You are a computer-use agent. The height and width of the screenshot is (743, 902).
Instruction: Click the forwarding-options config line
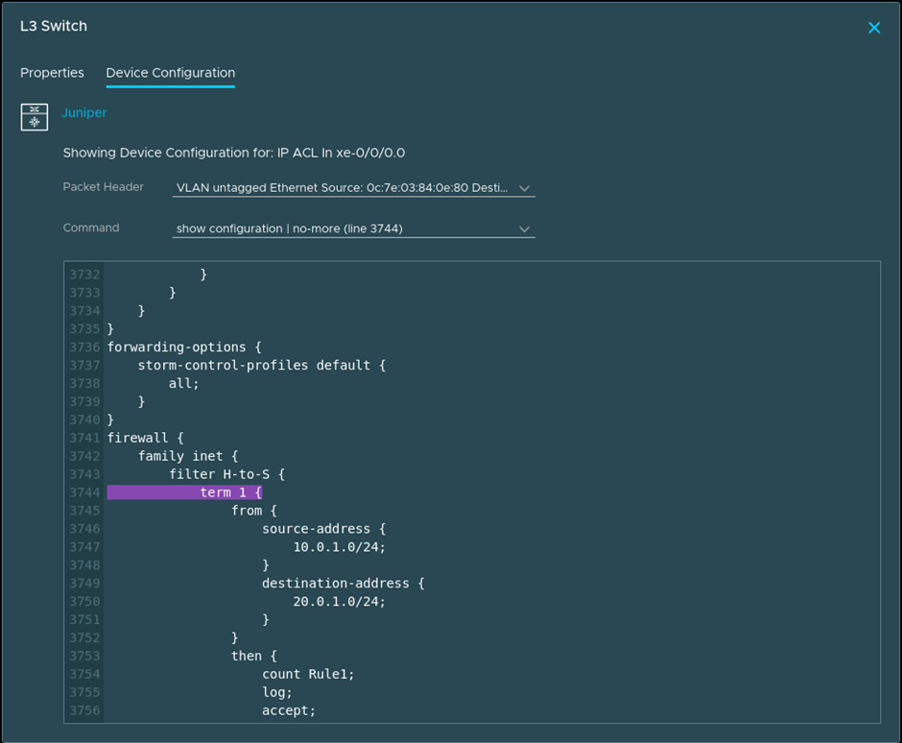183,347
